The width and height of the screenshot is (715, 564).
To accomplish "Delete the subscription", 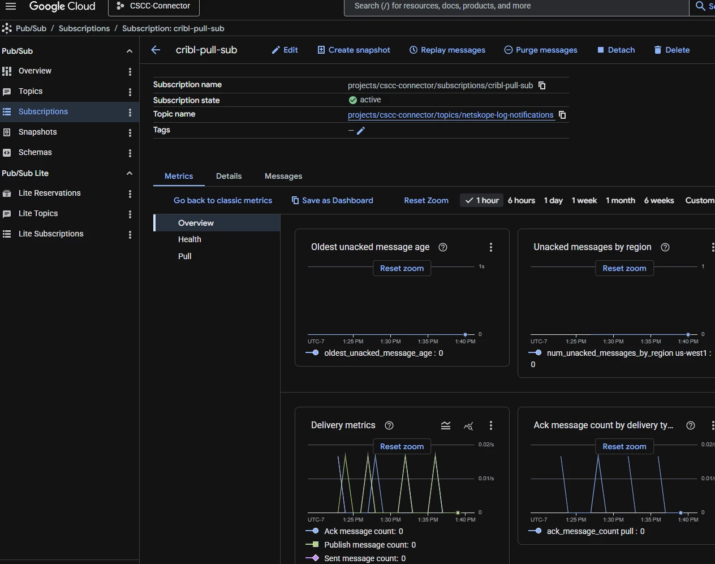I will point(671,50).
